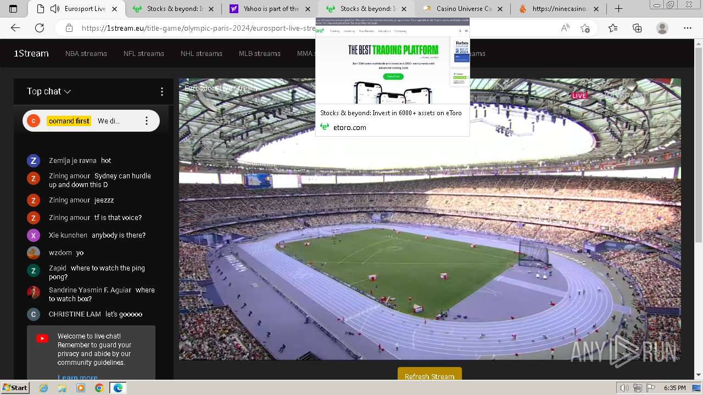Viewport: 703px width, 395px height.
Task: Click the address bar URL
Action: tap(198, 28)
